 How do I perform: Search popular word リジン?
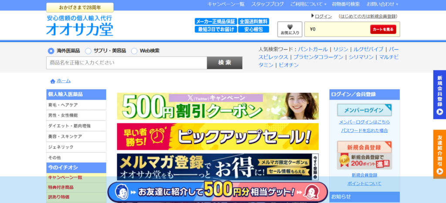[x=341, y=49]
